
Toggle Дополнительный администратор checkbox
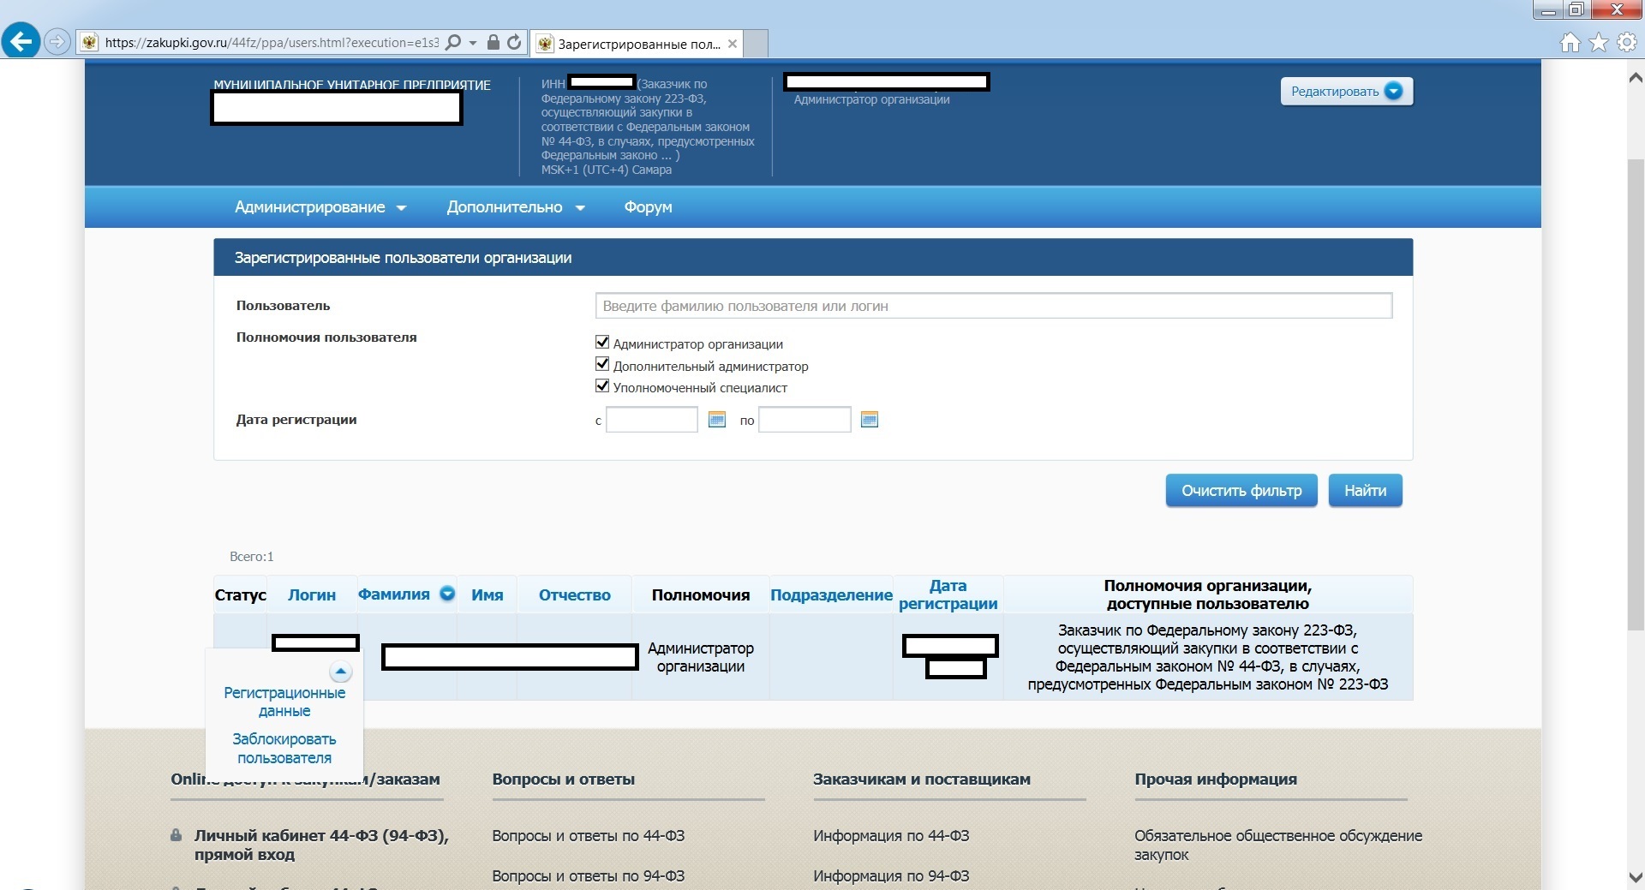602,365
